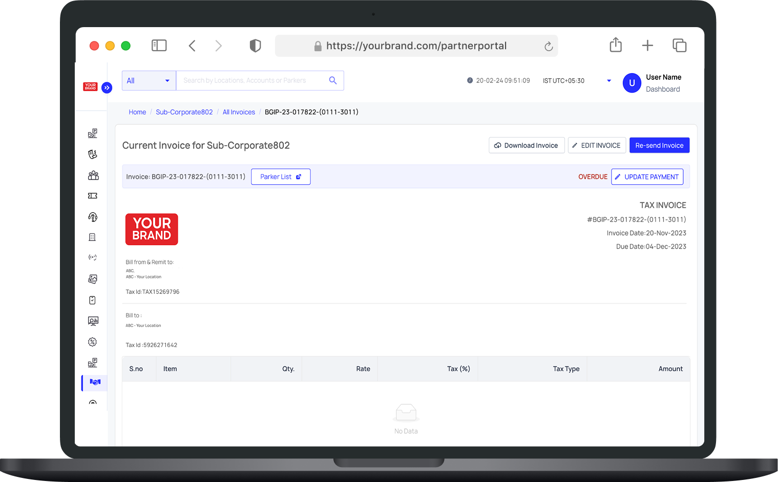
Task: Open the image gallery icon in sidebar
Action: (x=93, y=279)
